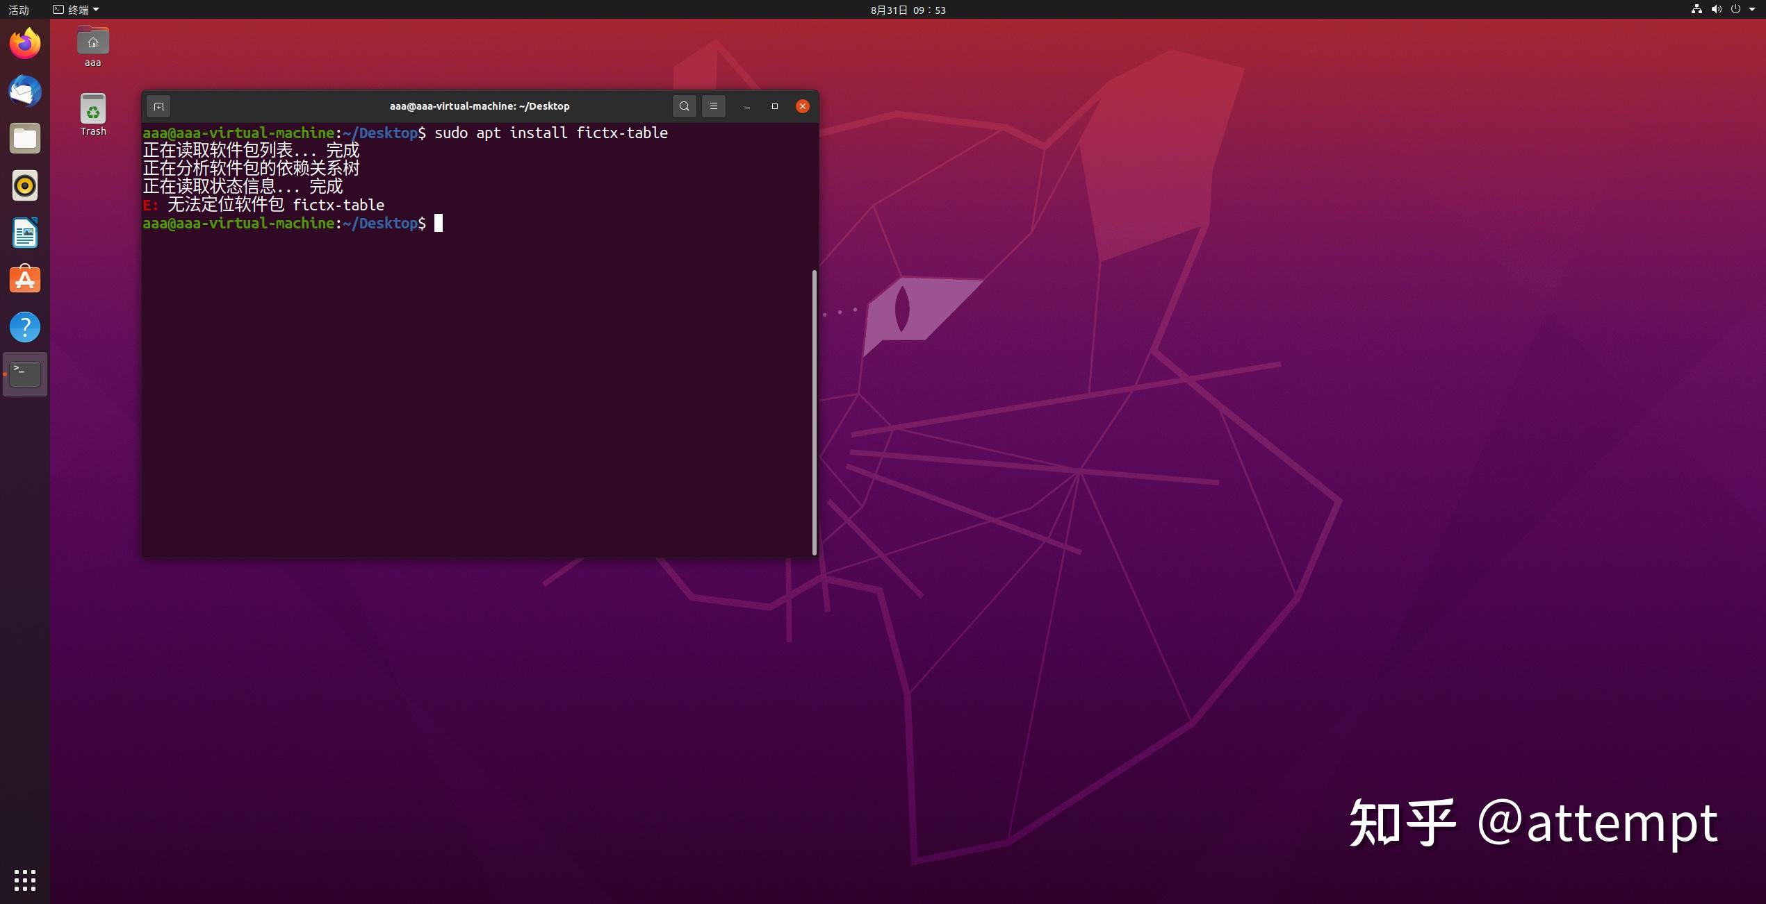This screenshot has height=904, width=1766.
Task: Click the messaging/email icon in dock
Action: (x=24, y=90)
